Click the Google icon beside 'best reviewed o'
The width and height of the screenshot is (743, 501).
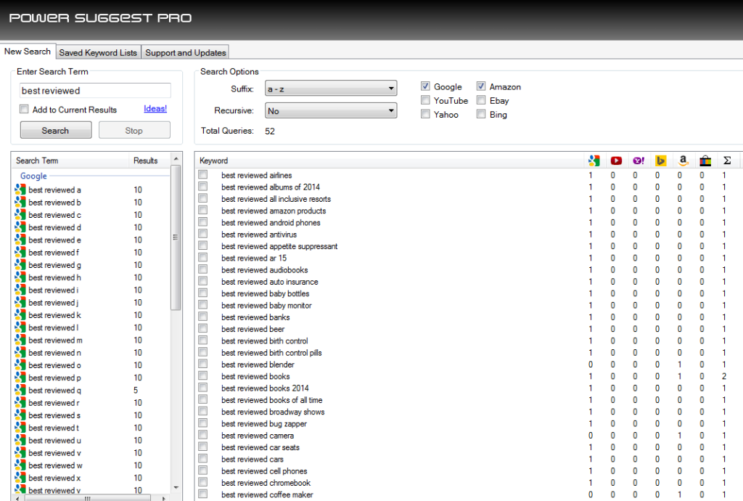(20, 365)
